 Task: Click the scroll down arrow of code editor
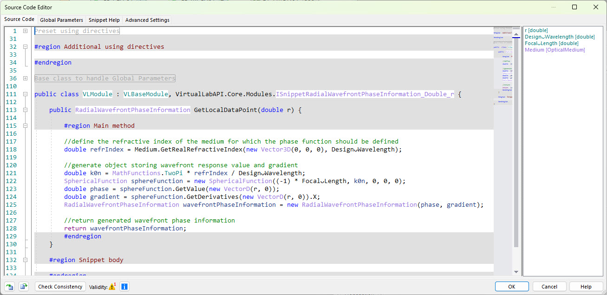(x=516, y=272)
